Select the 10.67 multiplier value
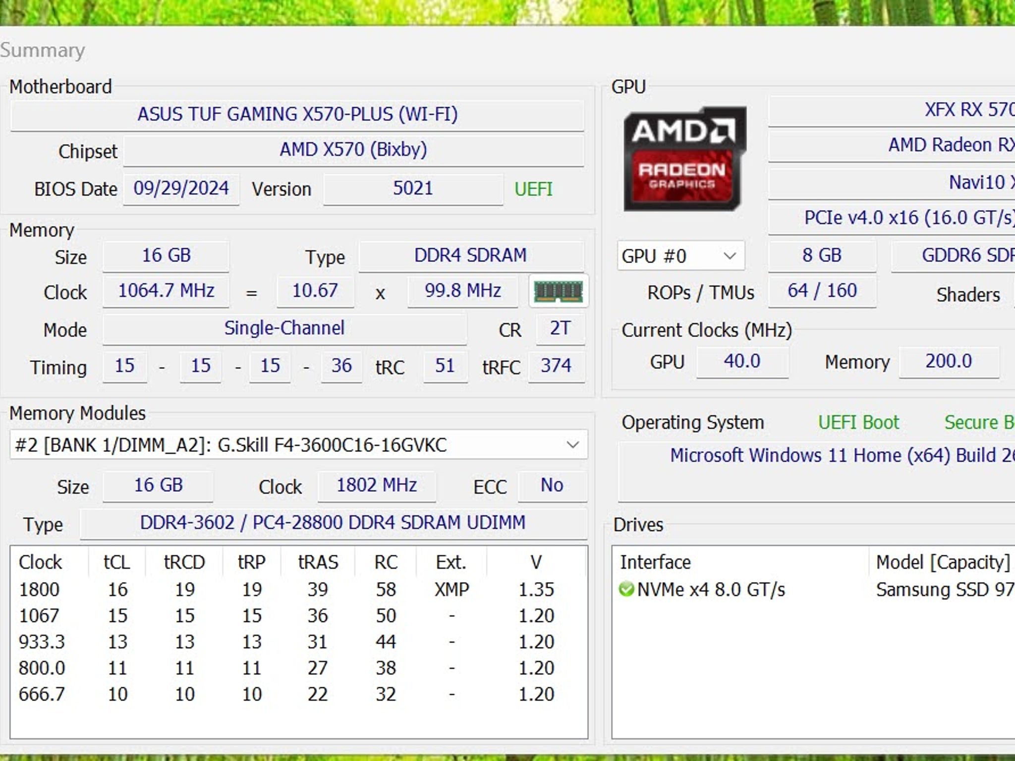This screenshot has width=1015, height=761. click(x=315, y=291)
